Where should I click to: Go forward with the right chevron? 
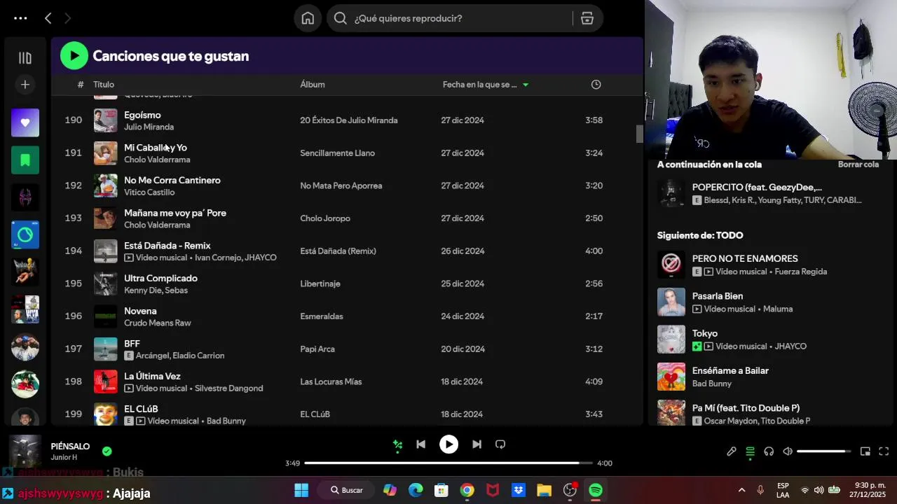click(68, 18)
